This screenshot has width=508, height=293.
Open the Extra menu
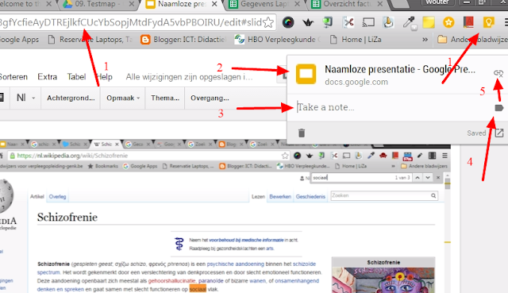[48, 77]
